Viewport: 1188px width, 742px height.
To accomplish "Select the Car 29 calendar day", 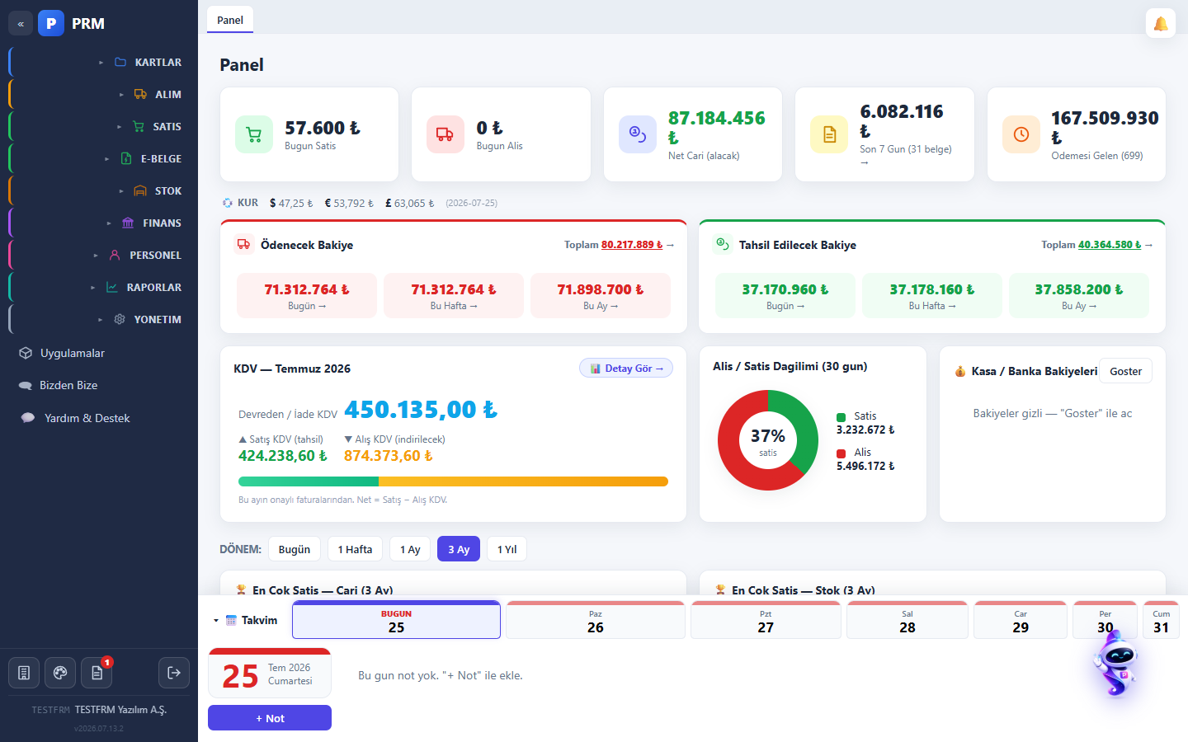I will pyautogui.click(x=1021, y=620).
